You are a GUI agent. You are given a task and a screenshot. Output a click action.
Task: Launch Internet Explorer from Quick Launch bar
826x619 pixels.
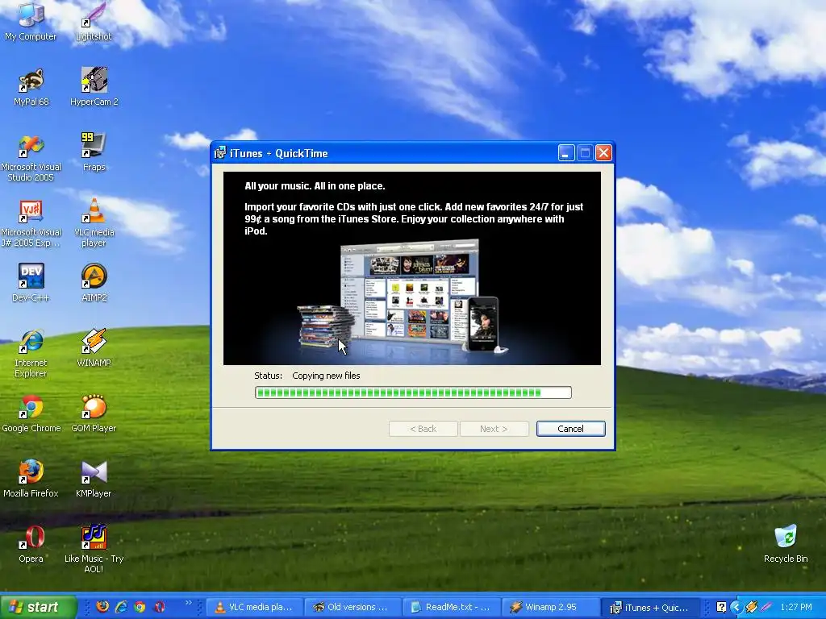coord(121,606)
